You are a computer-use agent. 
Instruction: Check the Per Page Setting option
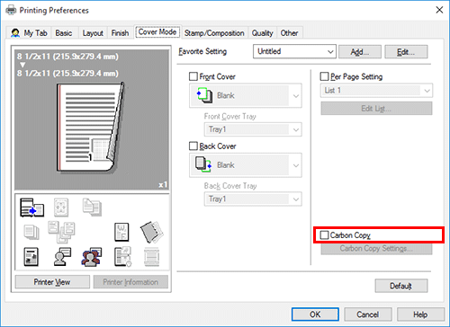[324, 76]
